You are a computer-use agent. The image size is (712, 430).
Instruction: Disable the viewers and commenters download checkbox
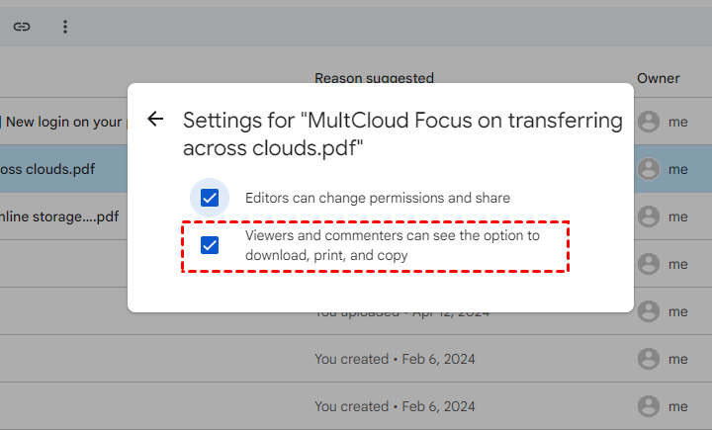point(210,245)
